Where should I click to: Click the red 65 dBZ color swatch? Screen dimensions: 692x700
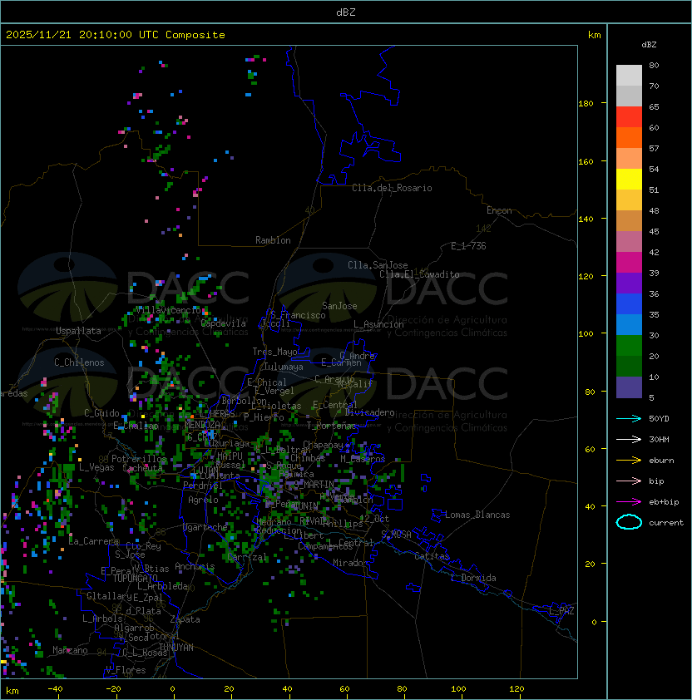629,117
